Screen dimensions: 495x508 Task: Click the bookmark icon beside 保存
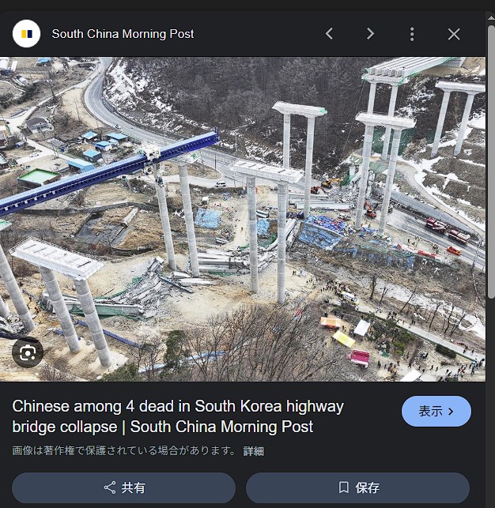coord(344,487)
